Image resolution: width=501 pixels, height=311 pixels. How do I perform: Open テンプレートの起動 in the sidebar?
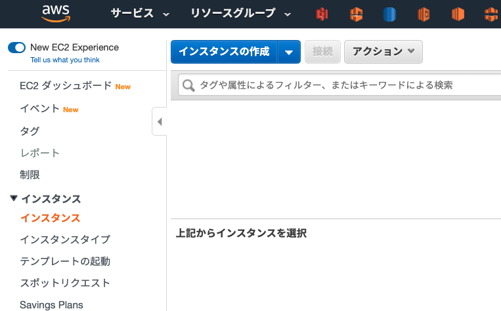tap(65, 261)
